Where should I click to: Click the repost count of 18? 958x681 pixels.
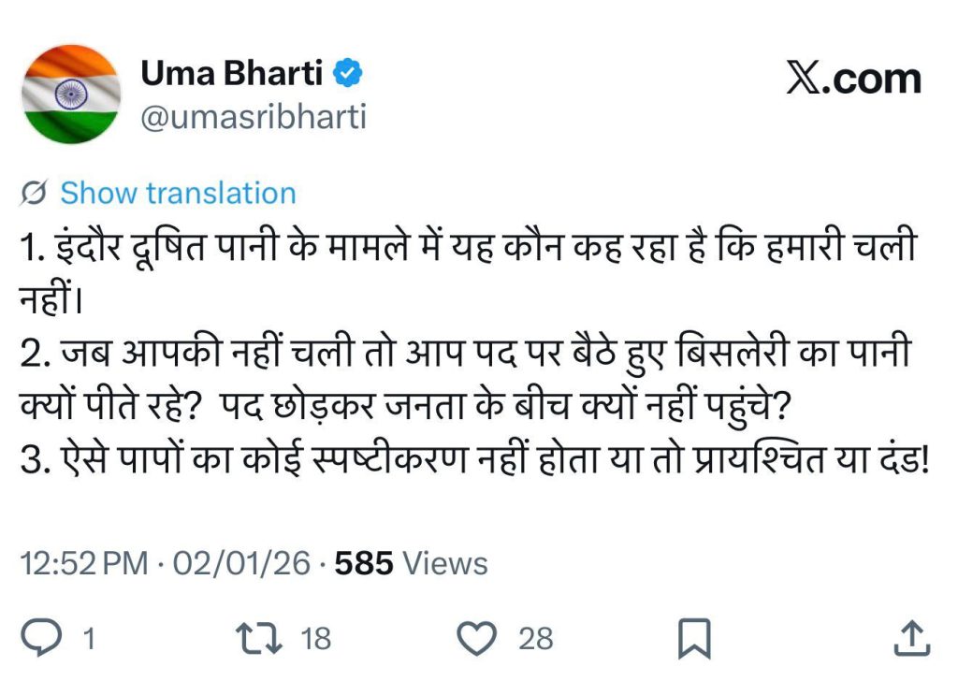tap(316, 639)
